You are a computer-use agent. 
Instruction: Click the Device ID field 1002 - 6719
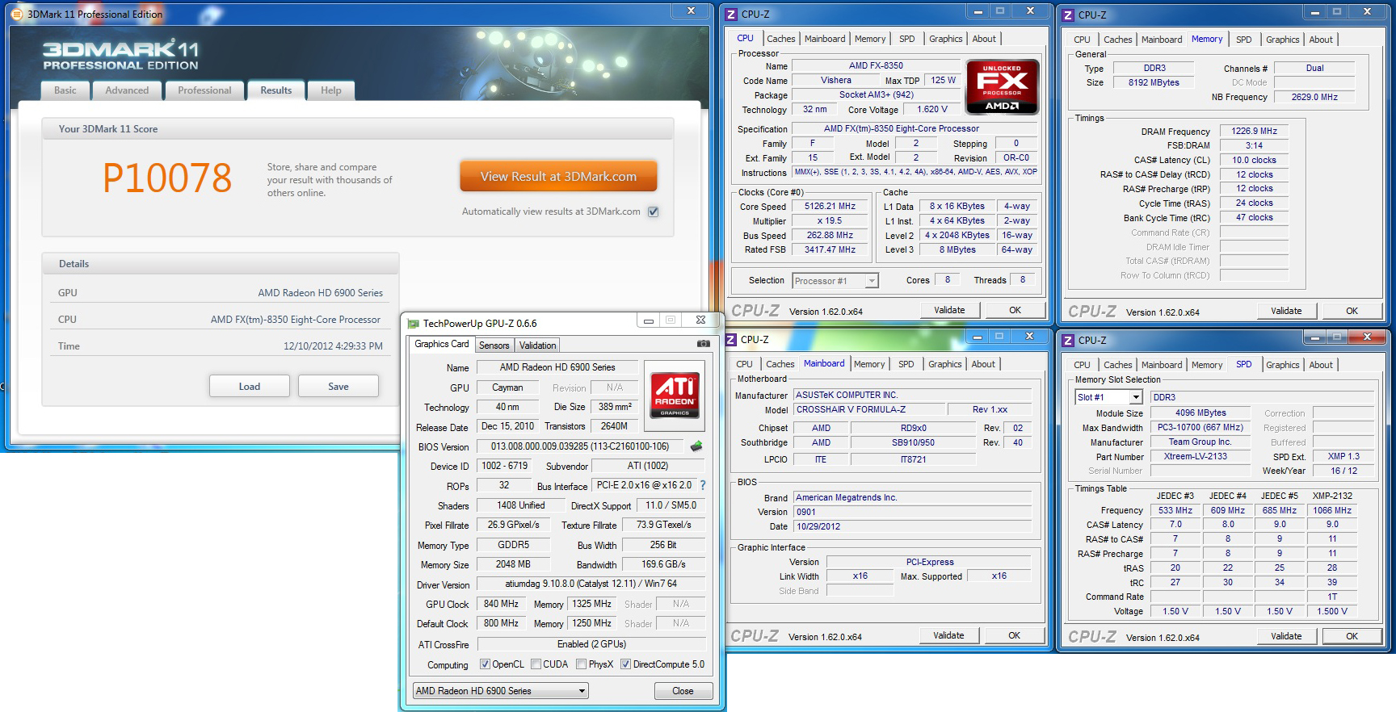[x=505, y=466]
